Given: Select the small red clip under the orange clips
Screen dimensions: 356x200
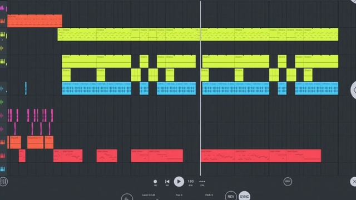Looking at the screenshot, I should coord(22,156).
